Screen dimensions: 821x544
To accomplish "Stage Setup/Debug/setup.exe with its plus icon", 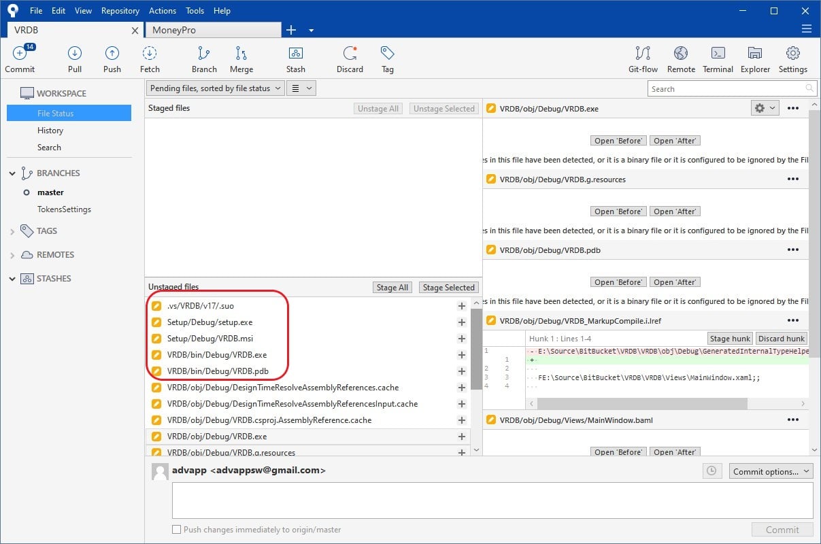I will [462, 322].
